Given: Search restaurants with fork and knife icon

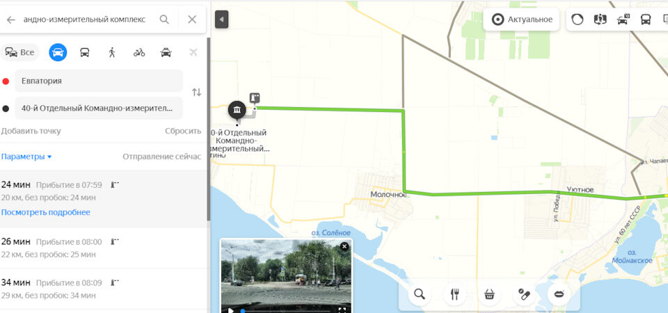Looking at the screenshot, I should pyautogui.click(x=454, y=294).
